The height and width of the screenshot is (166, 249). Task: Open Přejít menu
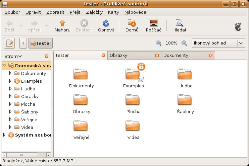coord(75,12)
